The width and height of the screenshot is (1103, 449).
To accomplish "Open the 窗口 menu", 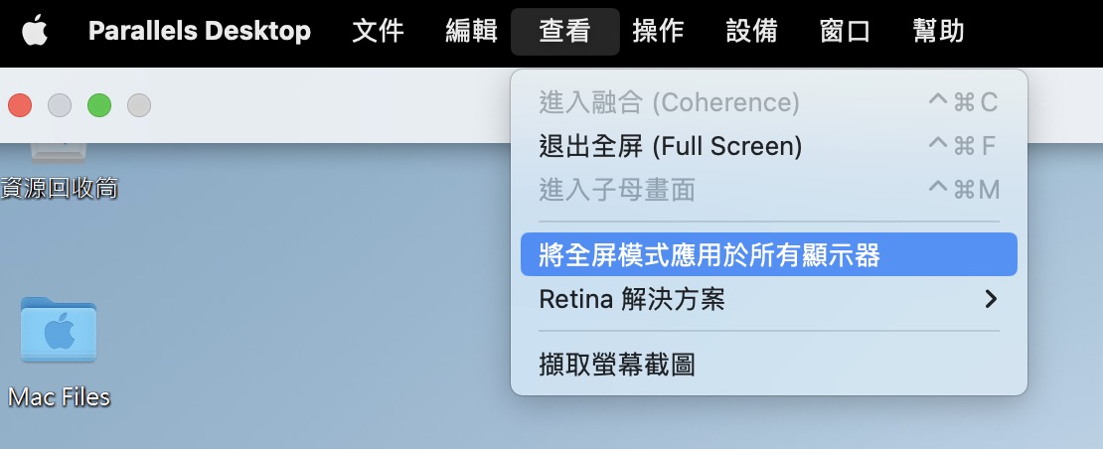I will click(846, 32).
